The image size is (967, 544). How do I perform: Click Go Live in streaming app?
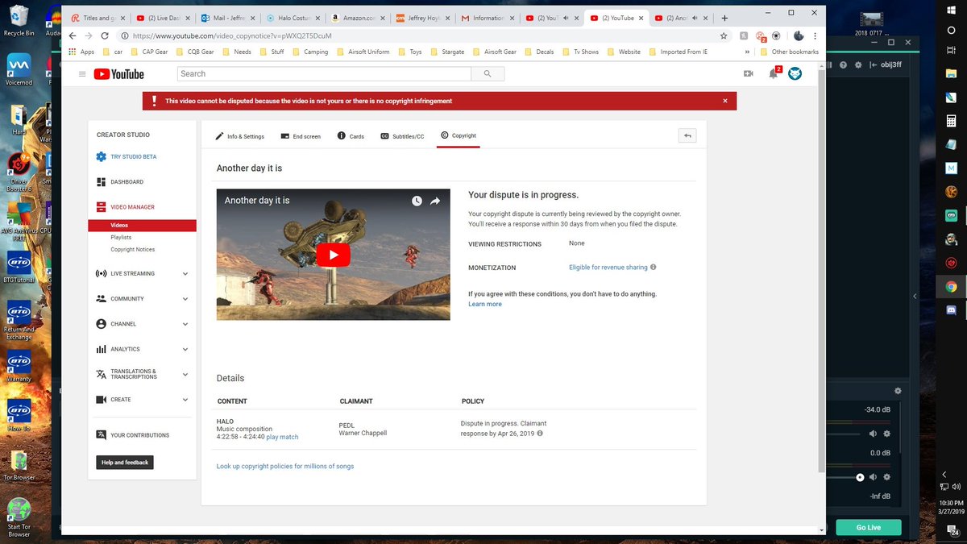tap(869, 527)
